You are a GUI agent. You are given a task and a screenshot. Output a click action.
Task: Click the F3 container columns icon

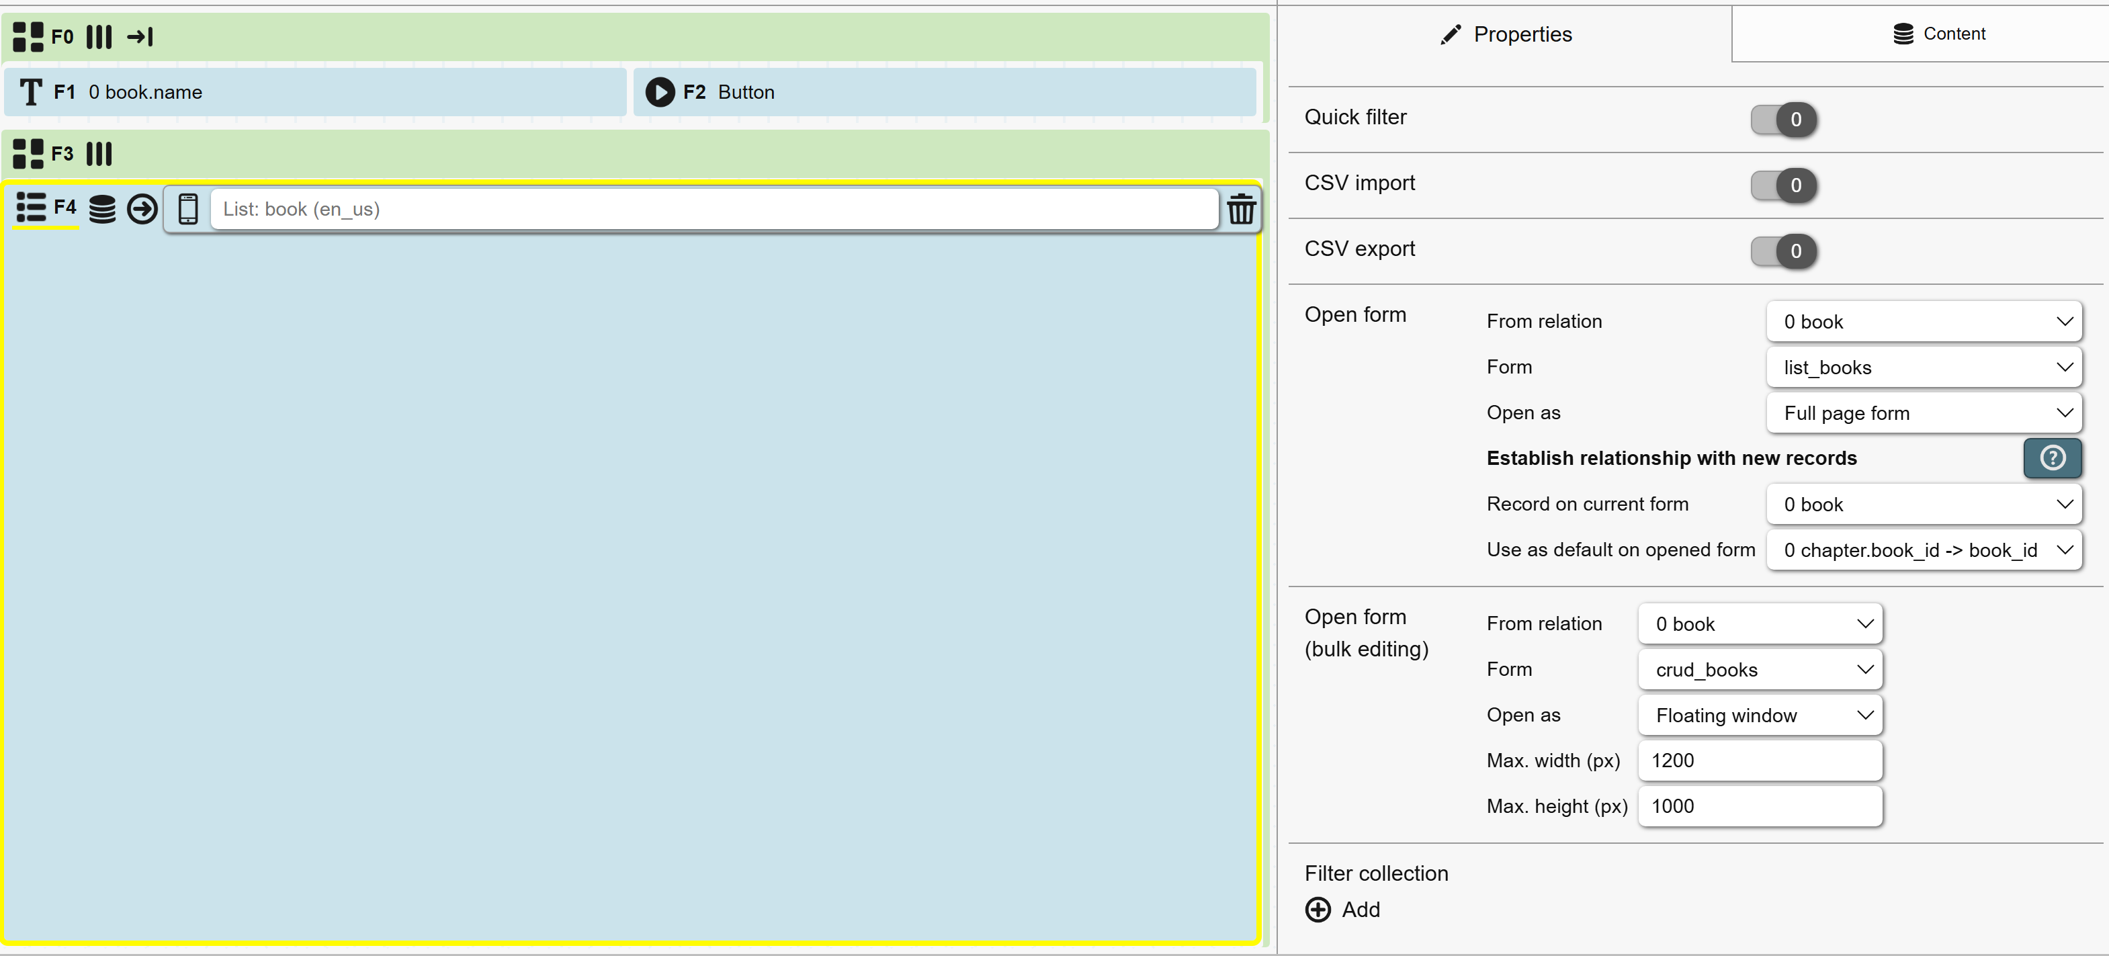pos(99,154)
